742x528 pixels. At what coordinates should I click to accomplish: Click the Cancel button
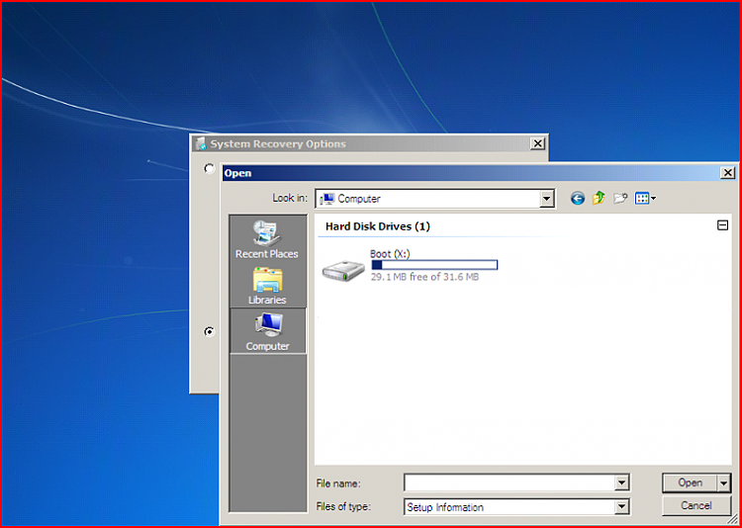pos(696,505)
